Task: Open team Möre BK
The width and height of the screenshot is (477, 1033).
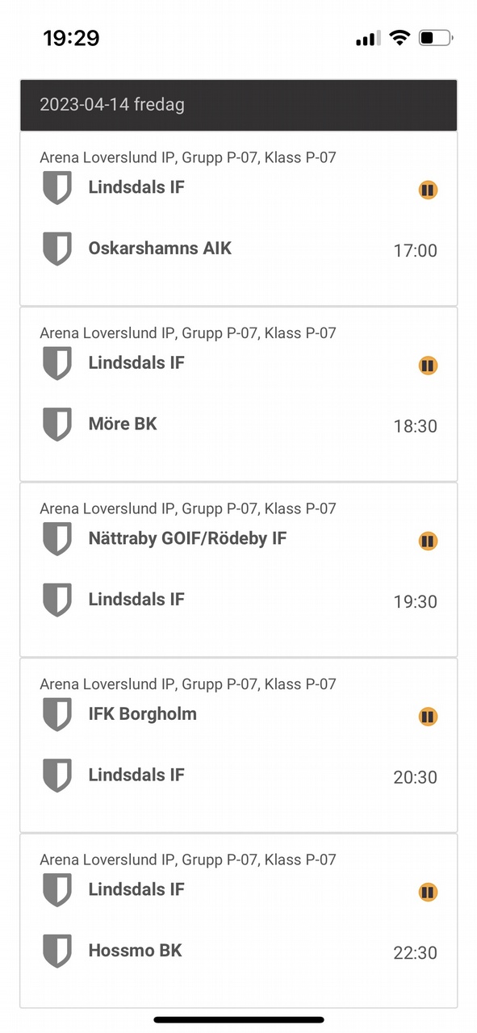Action: pos(123,424)
